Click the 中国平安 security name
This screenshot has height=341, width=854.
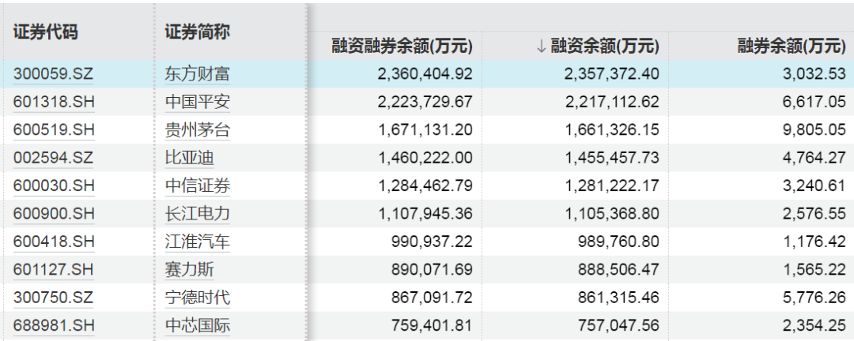point(198,102)
